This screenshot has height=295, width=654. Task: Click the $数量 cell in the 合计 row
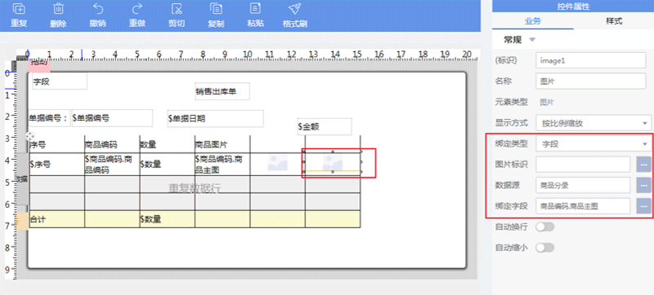(168, 219)
